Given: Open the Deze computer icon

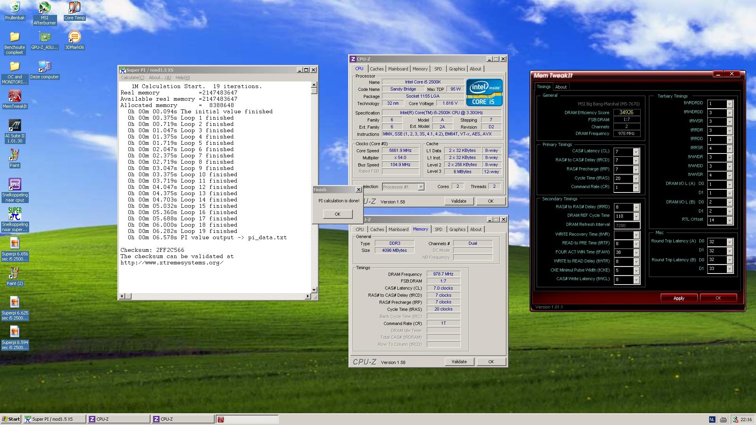Looking at the screenshot, I should point(44,70).
